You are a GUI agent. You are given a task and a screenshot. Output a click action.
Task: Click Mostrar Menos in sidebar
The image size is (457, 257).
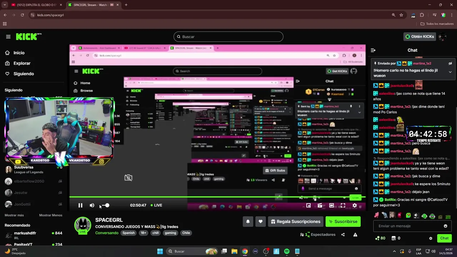(51, 215)
